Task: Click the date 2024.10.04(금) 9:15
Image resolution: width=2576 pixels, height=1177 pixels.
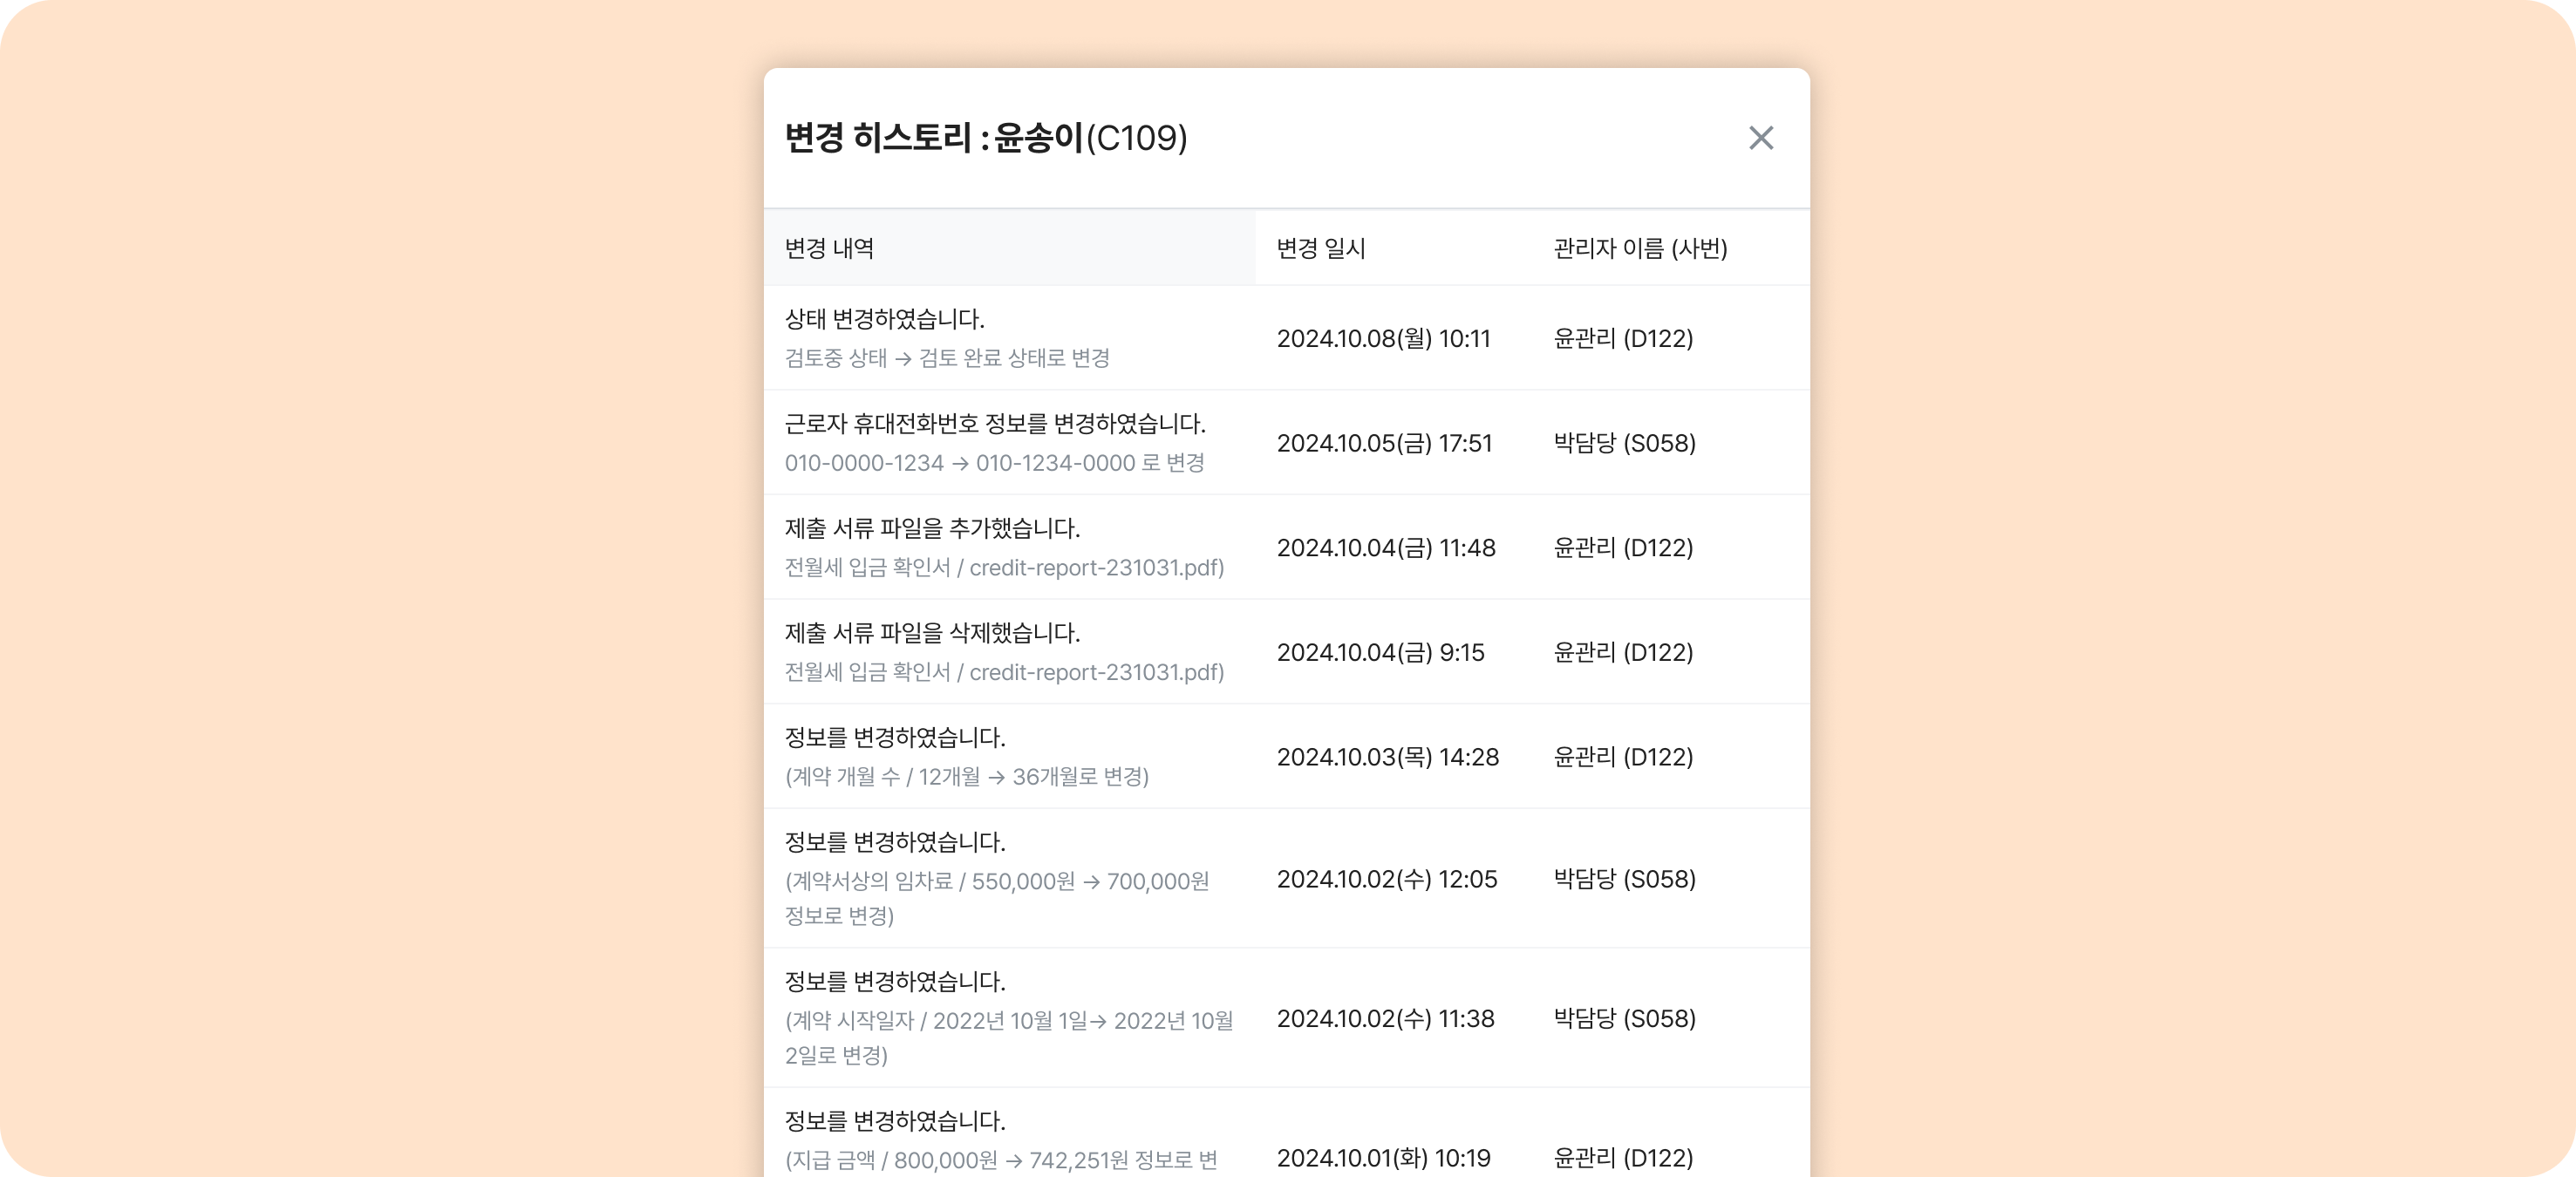Action: click(1380, 653)
